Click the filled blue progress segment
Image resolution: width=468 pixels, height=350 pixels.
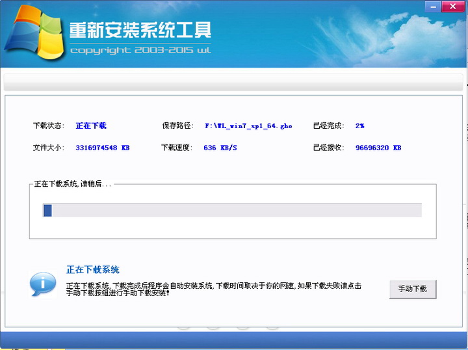click(x=47, y=210)
